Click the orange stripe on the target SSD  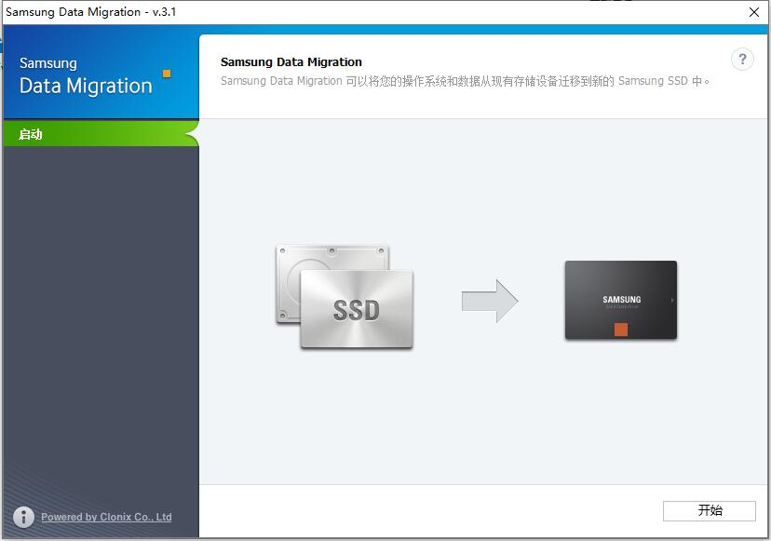(621, 330)
